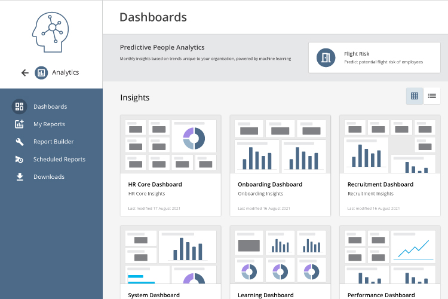Viewport: 448px width, 299px height.
Task: Click the head logo in sidebar
Action: 51,32
